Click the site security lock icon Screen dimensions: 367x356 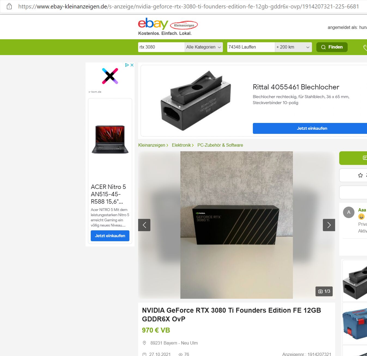(9, 6)
